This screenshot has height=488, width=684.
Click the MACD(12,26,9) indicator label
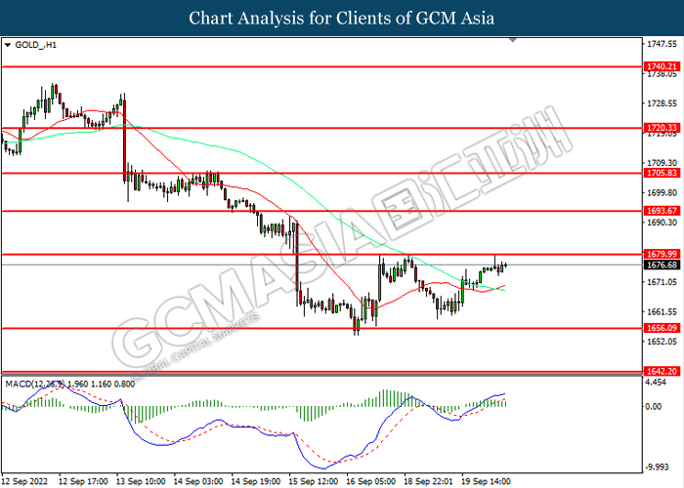[35, 384]
